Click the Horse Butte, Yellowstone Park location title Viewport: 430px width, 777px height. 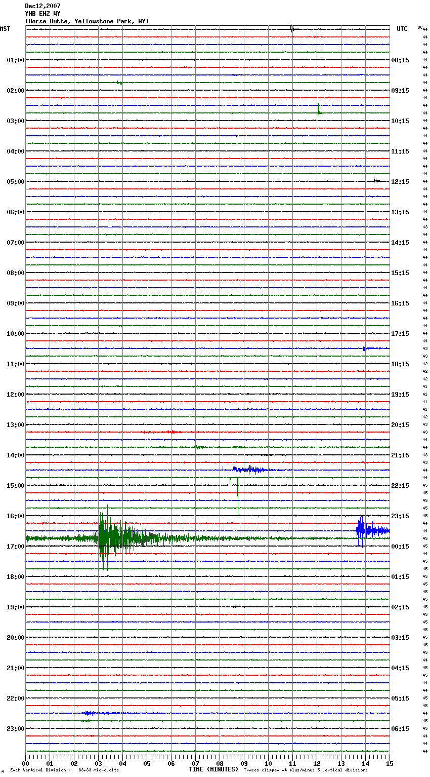[x=87, y=21]
